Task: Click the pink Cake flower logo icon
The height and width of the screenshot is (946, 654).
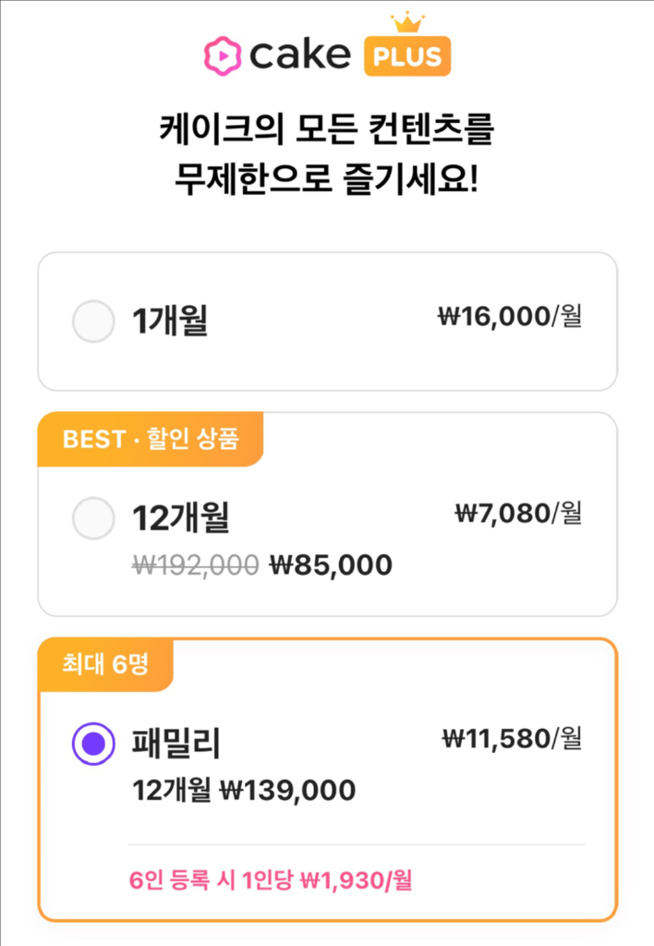Action: pos(222,55)
